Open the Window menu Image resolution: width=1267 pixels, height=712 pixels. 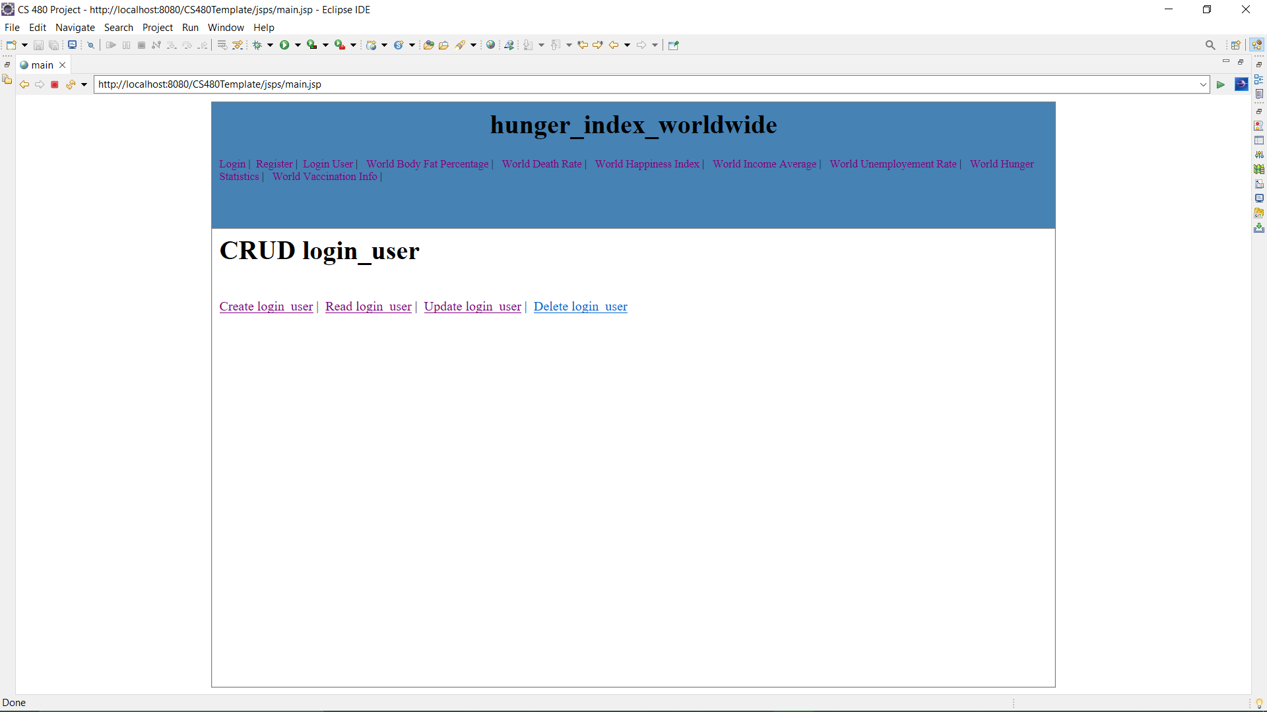click(x=226, y=27)
